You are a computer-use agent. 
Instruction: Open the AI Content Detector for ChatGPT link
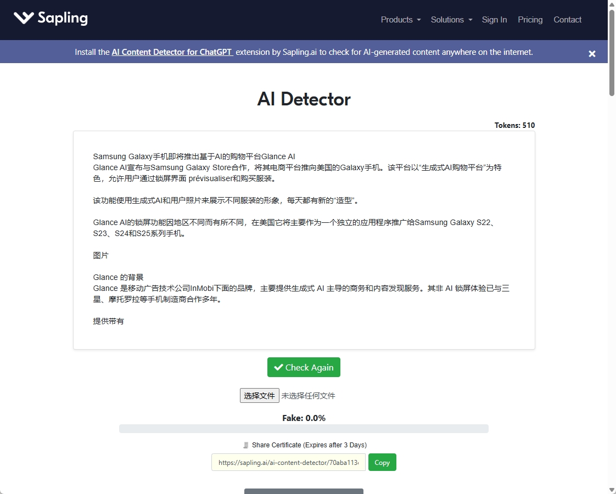point(172,52)
